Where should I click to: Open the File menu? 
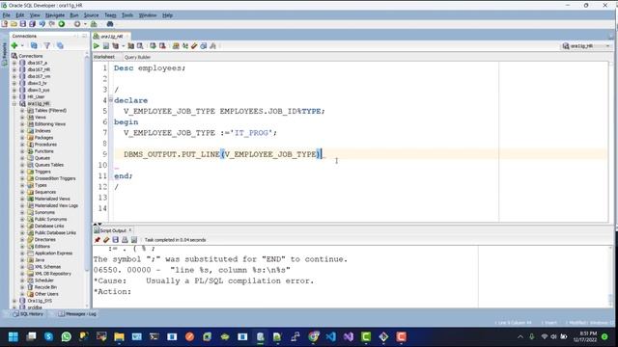(x=7, y=15)
